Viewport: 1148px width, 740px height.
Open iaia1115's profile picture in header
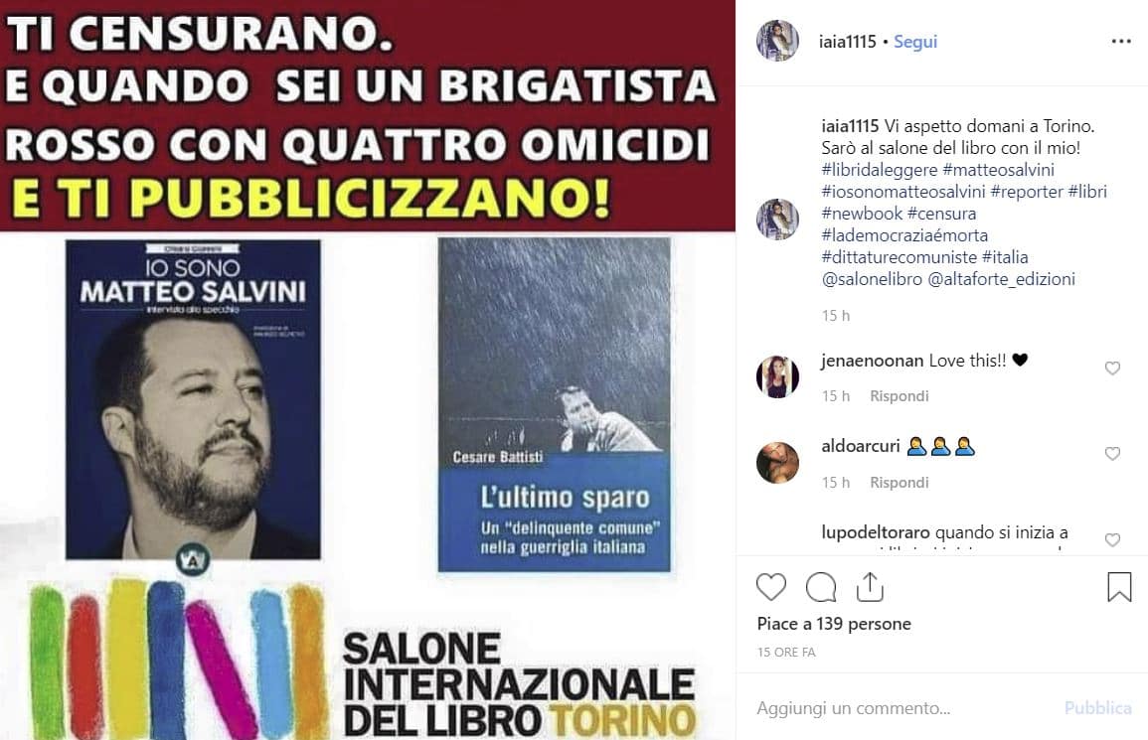tap(777, 41)
